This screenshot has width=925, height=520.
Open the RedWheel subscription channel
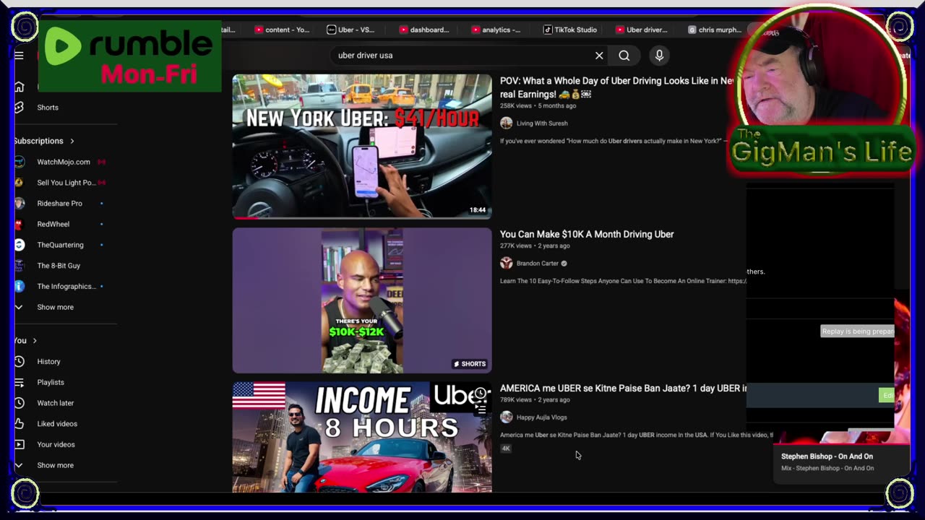[53, 224]
